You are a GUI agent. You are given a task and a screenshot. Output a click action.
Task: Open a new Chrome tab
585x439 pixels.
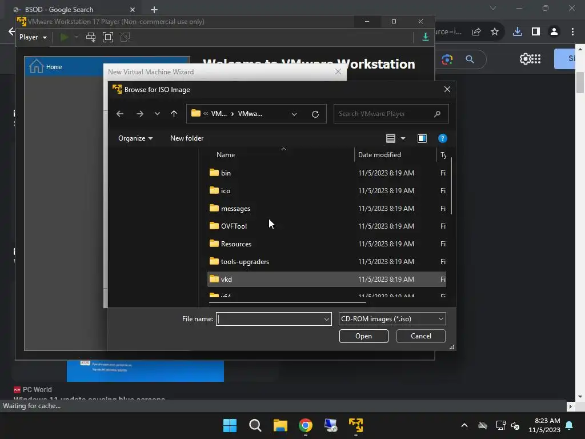154,10
